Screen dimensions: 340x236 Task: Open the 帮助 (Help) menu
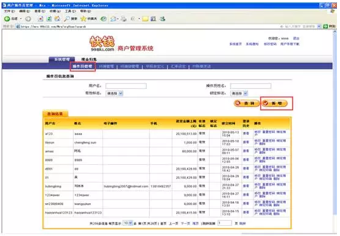(x=85, y=11)
